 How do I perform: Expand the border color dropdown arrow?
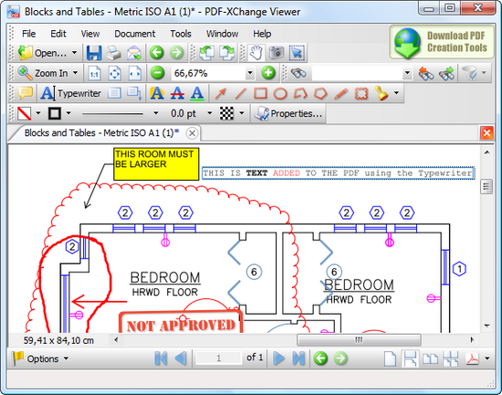(x=68, y=113)
